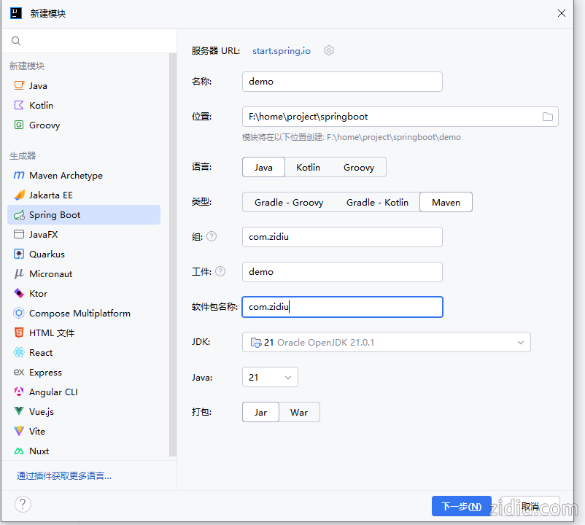Choose Kotlin as the language
Viewport: 585px width, 525px height.
pos(308,167)
